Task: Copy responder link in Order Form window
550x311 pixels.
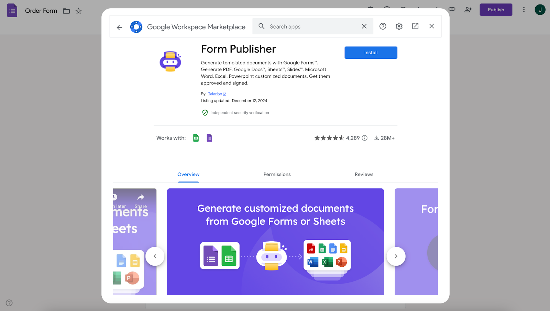Action: click(452, 9)
